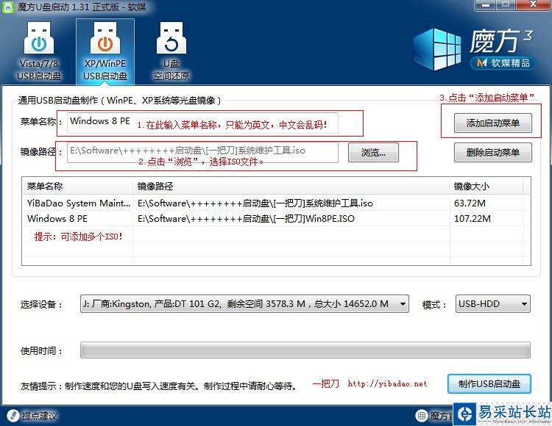Click the 制作USB启动盘 button

click(x=489, y=384)
